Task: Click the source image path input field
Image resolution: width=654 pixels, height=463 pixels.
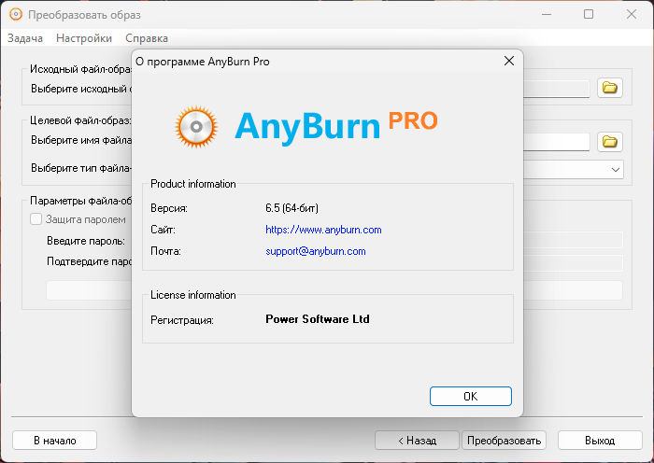Action: [x=556, y=89]
